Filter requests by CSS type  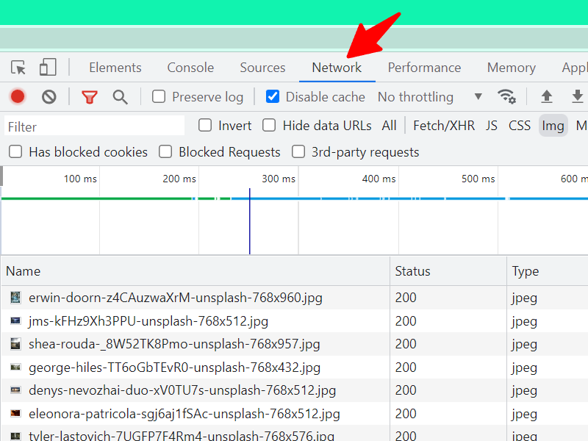pyautogui.click(x=520, y=125)
